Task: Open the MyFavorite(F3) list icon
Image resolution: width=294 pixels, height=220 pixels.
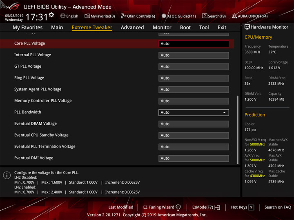Action: [x=87, y=16]
